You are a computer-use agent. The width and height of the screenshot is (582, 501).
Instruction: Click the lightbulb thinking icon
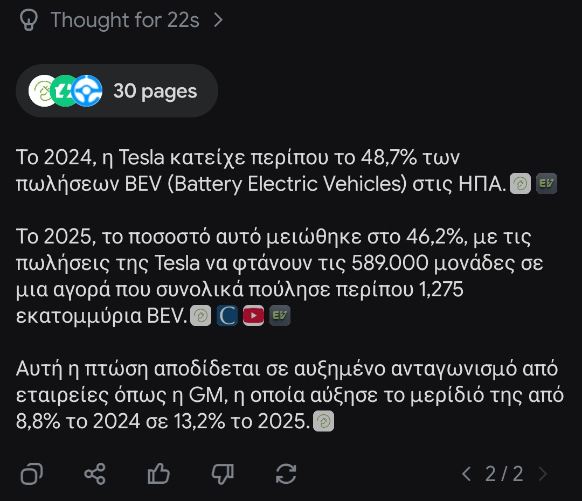pos(27,20)
